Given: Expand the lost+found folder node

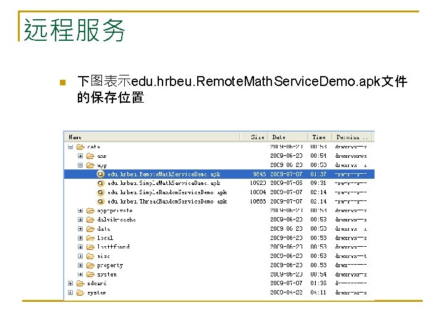Looking at the screenshot, I should (80, 247).
